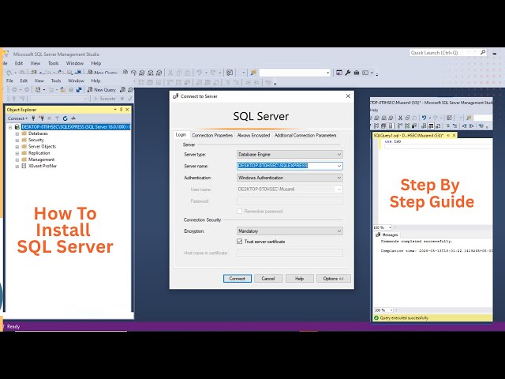Click the blue undo arrow in right query window
505x379 pixels.
(425, 118)
